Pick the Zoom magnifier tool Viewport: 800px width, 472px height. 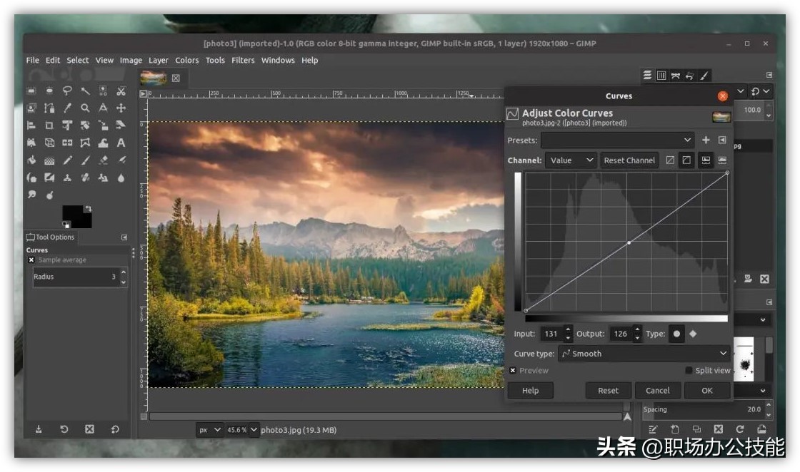point(85,108)
